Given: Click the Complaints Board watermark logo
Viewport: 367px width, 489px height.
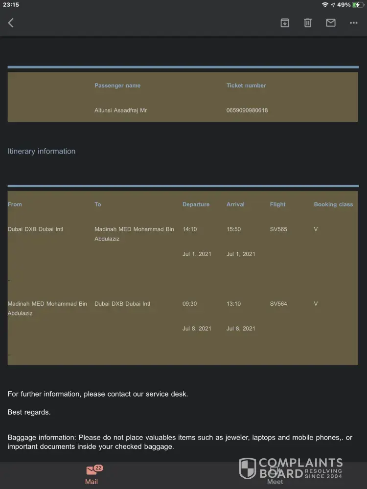Looking at the screenshot, I should (x=291, y=468).
